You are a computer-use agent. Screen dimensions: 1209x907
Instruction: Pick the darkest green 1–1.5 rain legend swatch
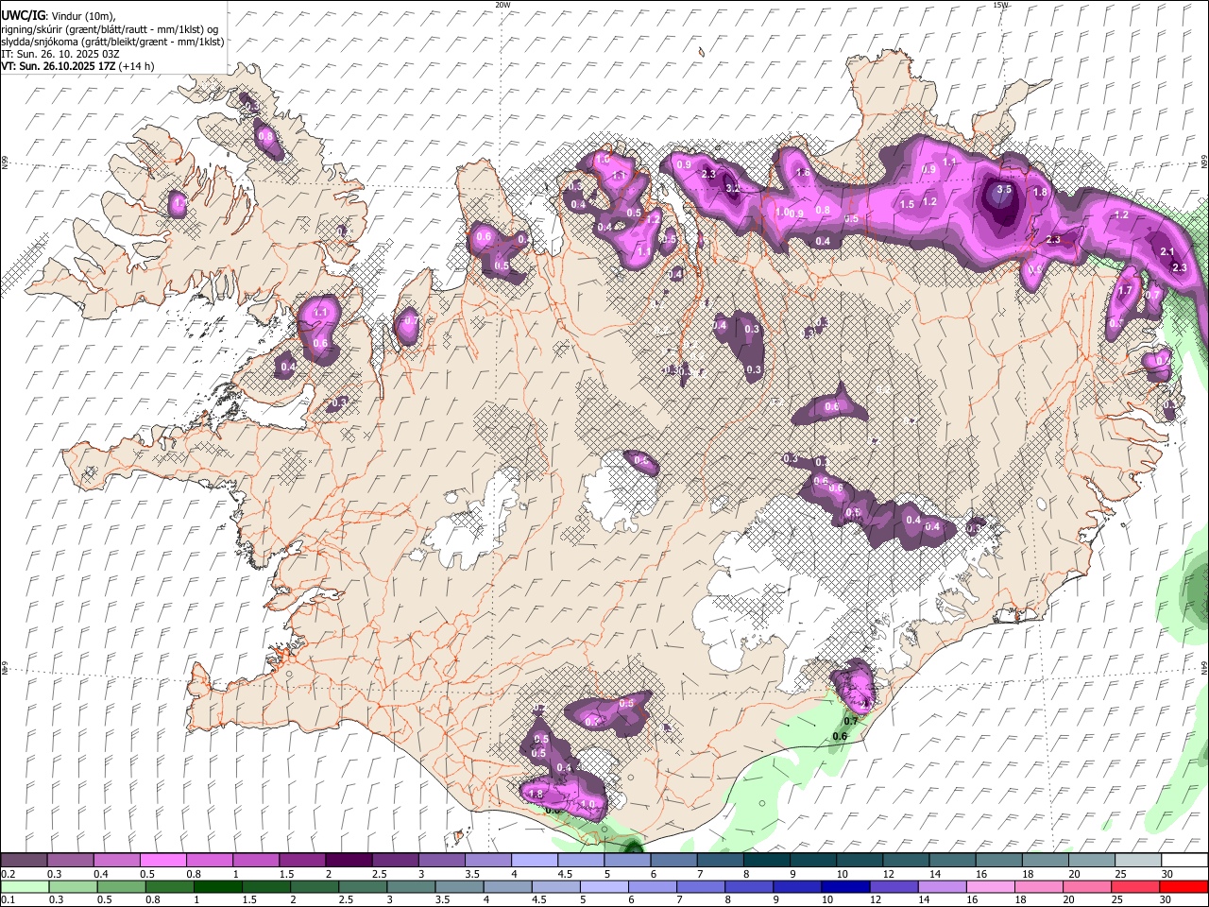coord(218,886)
